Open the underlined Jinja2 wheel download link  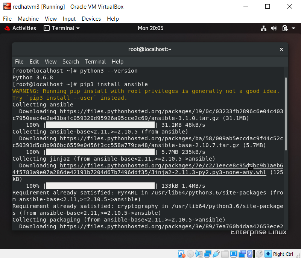coord(148,169)
